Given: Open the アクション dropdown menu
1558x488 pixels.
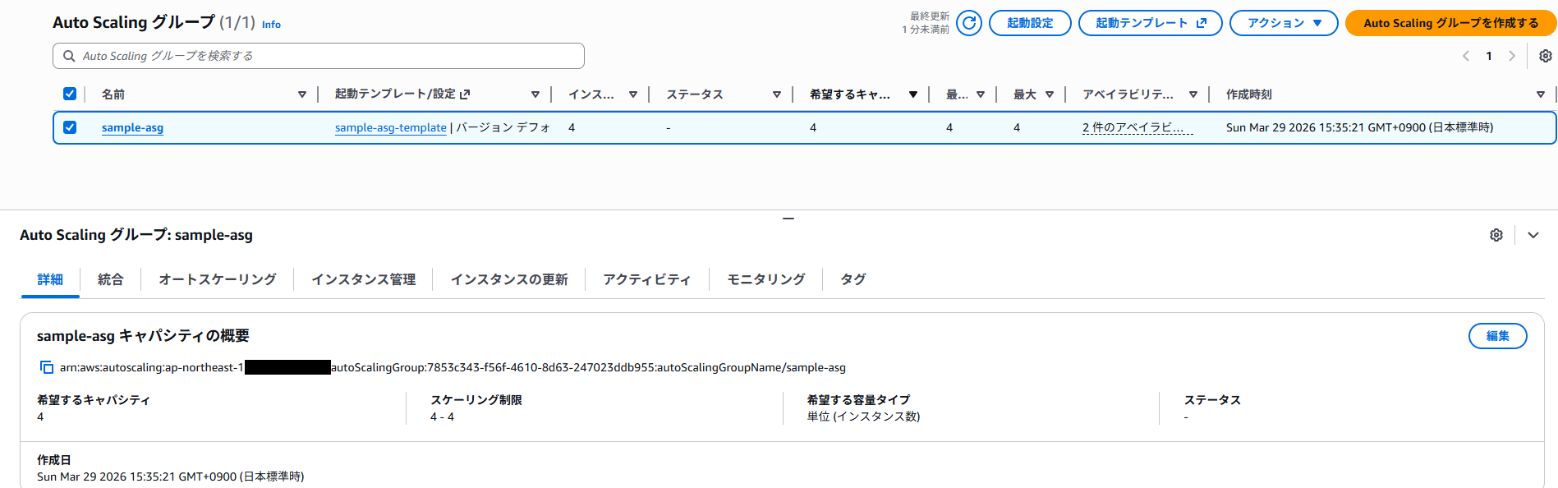Looking at the screenshot, I should tap(1283, 23).
